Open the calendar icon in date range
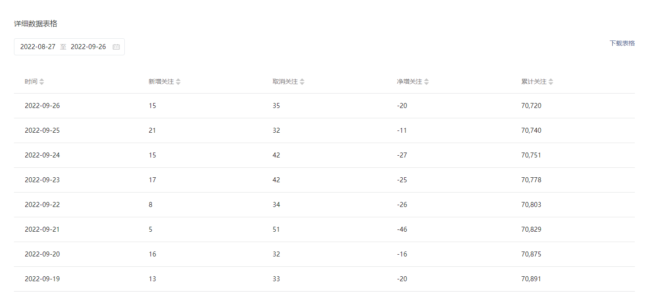Viewport: 647px width, 292px height. pyautogui.click(x=116, y=47)
